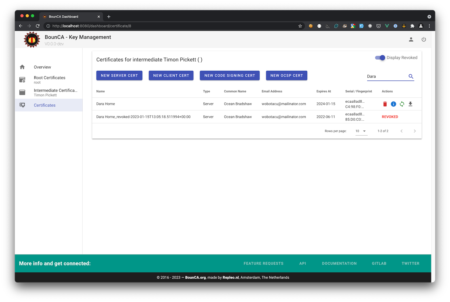
Task: Click the BounCA logo
Action: (x=32, y=40)
